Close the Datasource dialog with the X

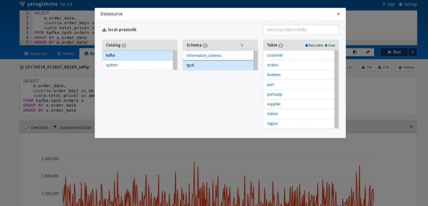(x=338, y=14)
